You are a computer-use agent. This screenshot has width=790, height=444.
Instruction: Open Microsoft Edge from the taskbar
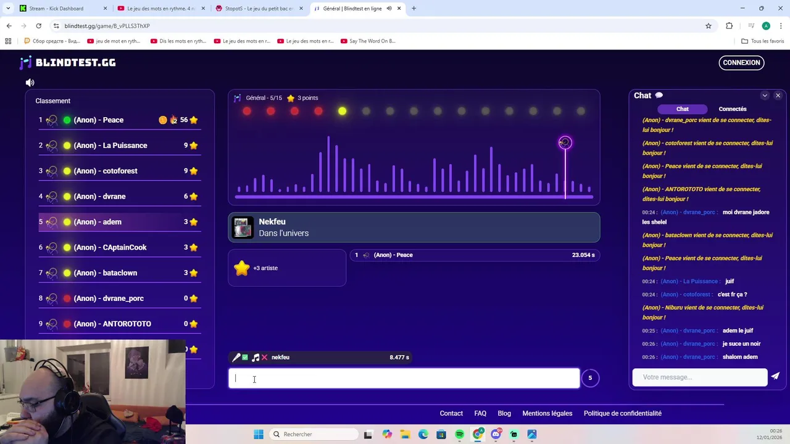(x=423, y=434)
